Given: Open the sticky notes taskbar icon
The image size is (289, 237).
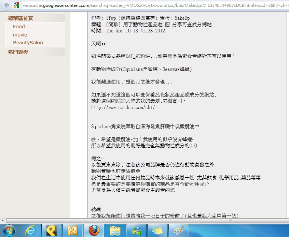Looking at the screenshot, I should click(157, 231).
